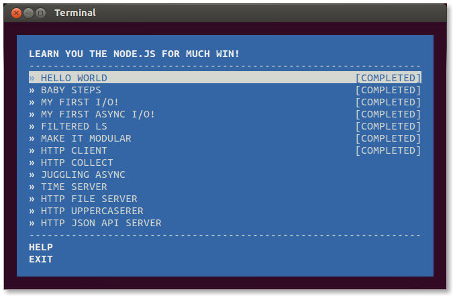Select MAKE IT MODULAR exercise
Screen dimensions: 453x296
click(225, 138)
